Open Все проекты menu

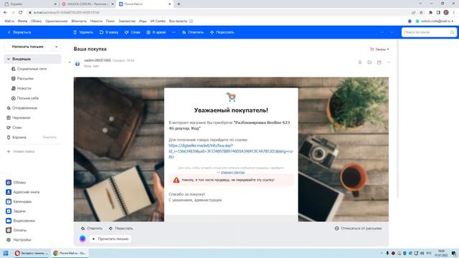click(x=181, y=21)
